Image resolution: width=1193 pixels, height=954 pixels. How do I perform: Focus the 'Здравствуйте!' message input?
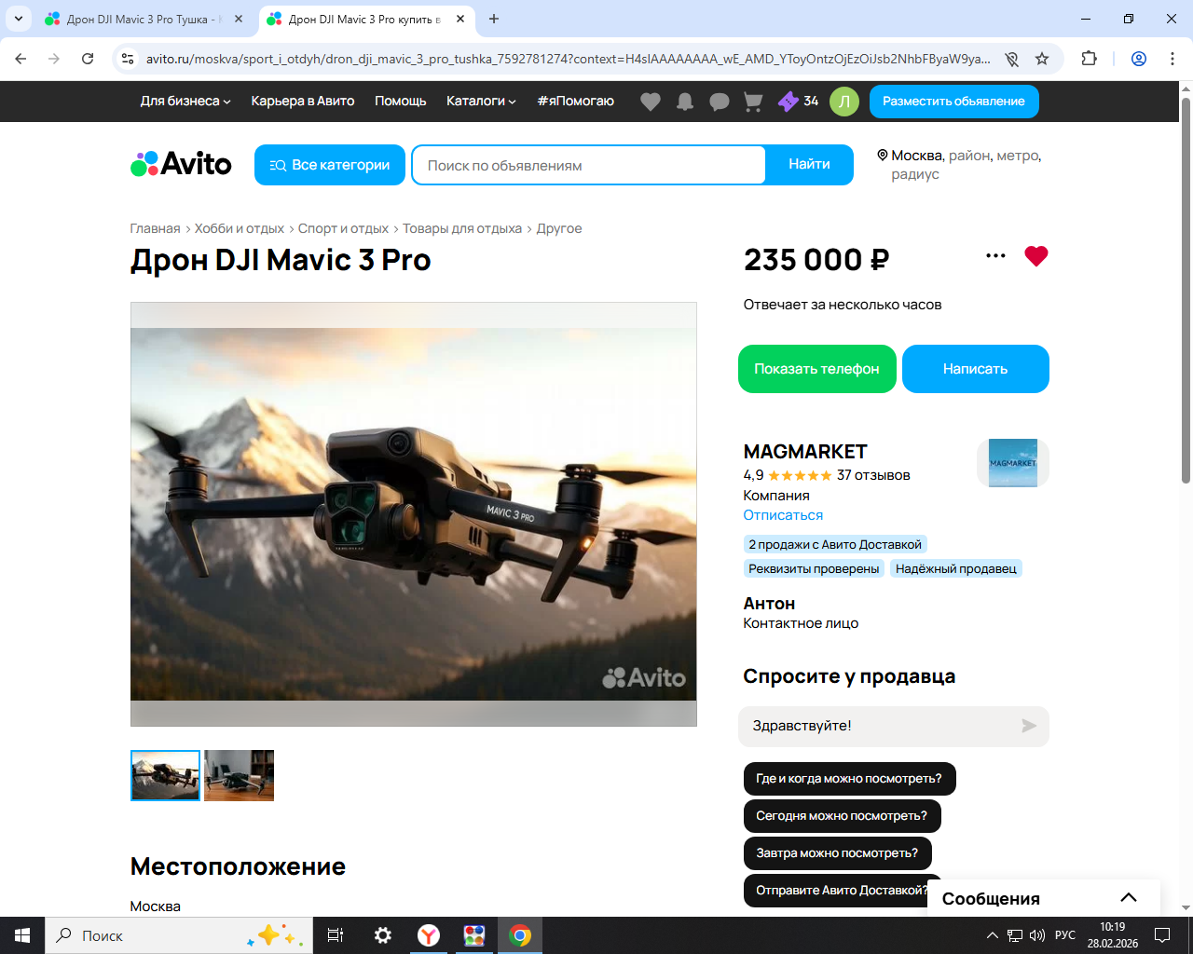[880, 726]
